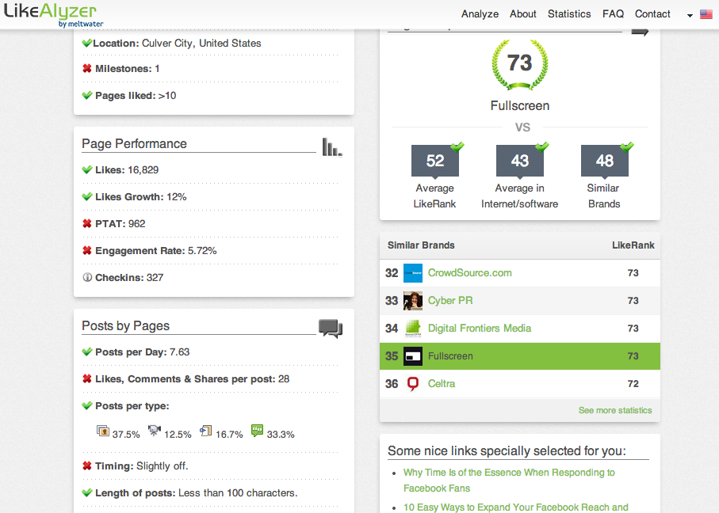Click the 48 Similar Brands badge

604,161
